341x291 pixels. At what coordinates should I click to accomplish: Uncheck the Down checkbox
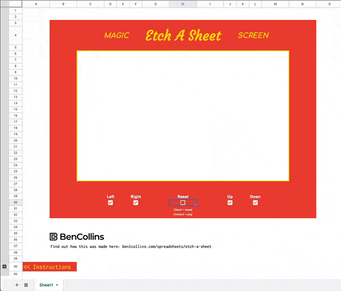pos(255,203)
